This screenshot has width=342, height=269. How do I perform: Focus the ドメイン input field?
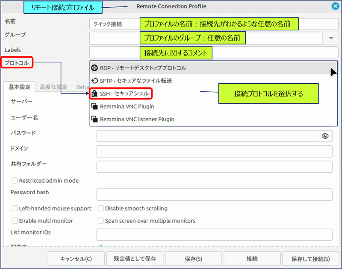215,152
